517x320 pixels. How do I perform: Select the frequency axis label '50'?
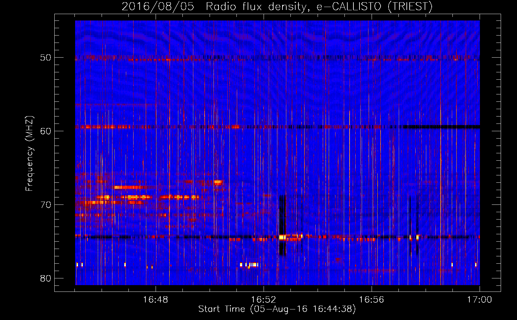click(x=46, y=58)
